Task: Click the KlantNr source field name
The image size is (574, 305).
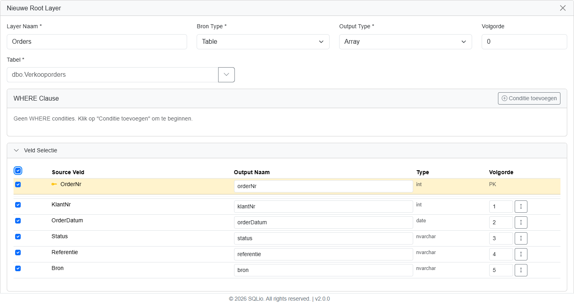Action: point(61,204)
